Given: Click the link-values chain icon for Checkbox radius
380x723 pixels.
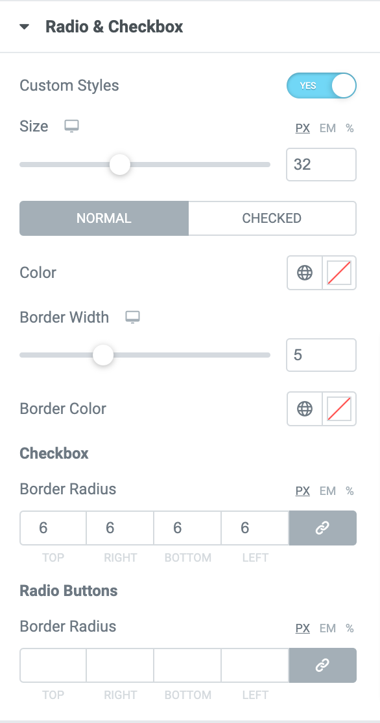Looking at the screenshot, I should click(322, 528).
